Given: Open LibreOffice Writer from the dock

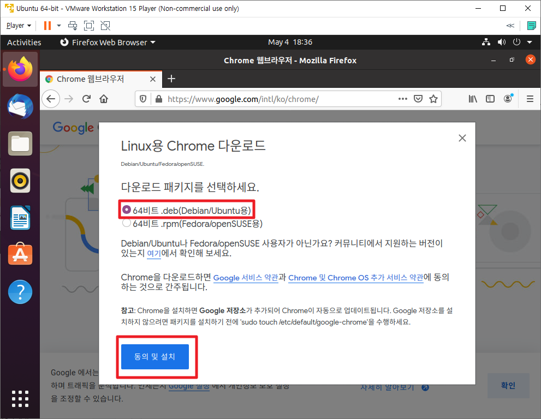Looking at the screenshot, I should (20, 218).
